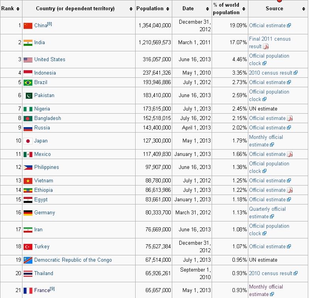Click the Pakistan flag icon

[28, 96]
